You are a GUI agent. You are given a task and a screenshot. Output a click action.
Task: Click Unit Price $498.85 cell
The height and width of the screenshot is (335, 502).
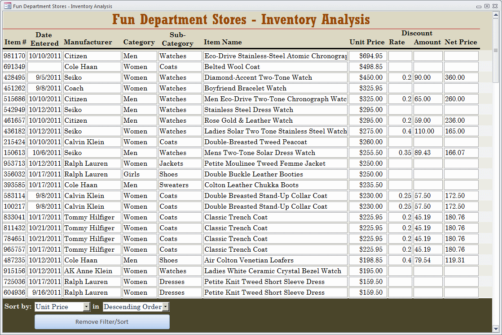click(368, 67)
